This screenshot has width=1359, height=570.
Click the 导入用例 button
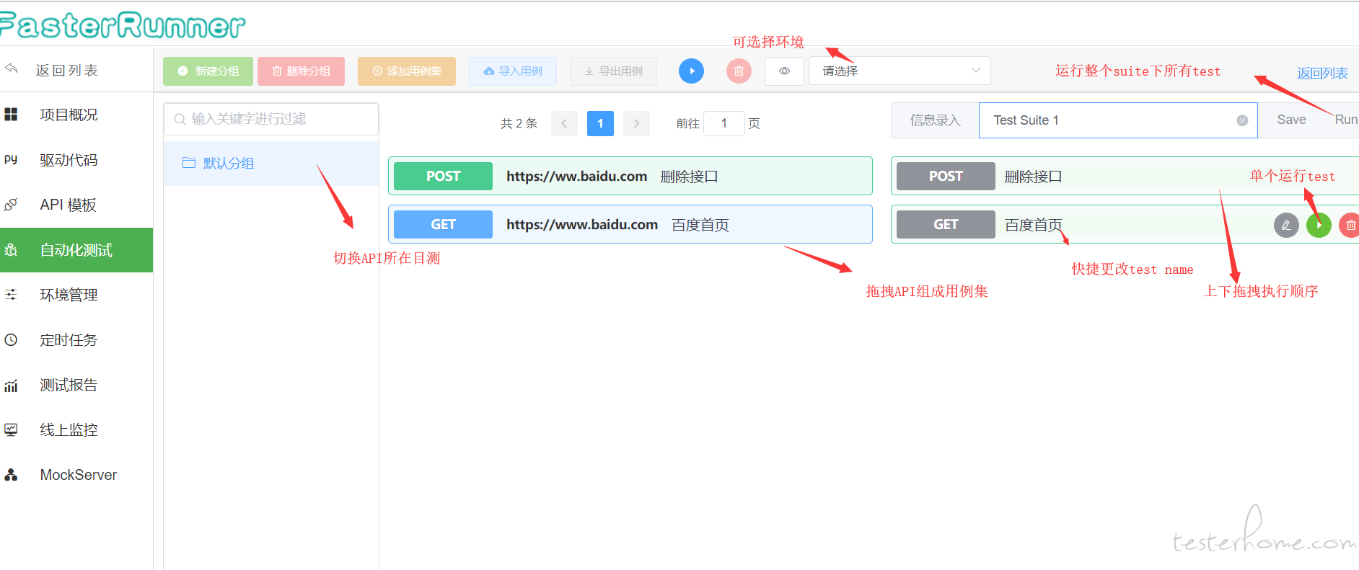point(512,71)
